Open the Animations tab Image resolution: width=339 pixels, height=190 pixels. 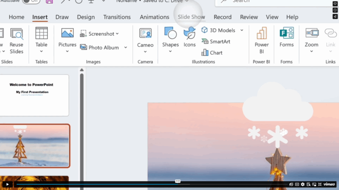click(x=154, y=17)
